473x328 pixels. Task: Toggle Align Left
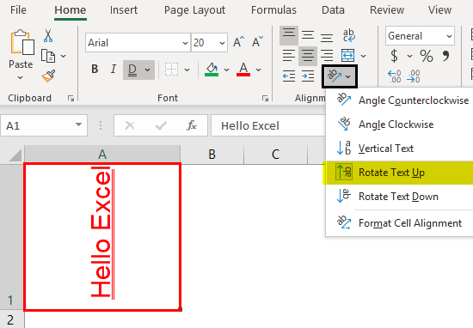click(289, 56)
